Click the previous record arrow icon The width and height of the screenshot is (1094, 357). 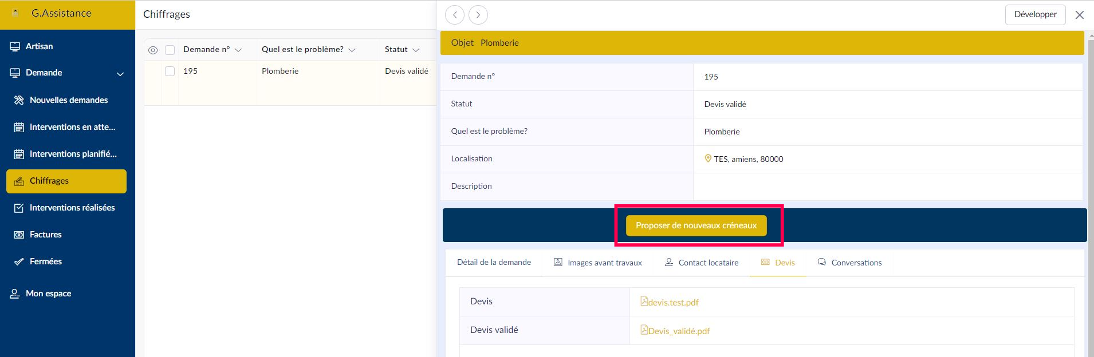click(455, 15)
